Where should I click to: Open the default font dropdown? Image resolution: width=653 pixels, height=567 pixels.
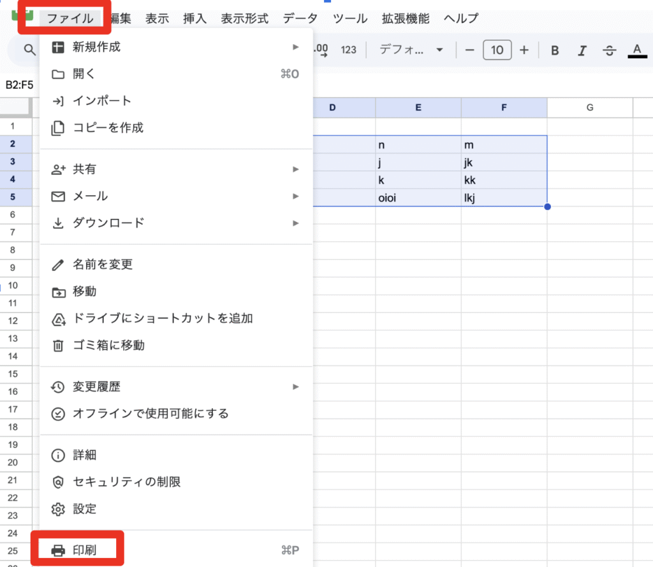(411, 50)
